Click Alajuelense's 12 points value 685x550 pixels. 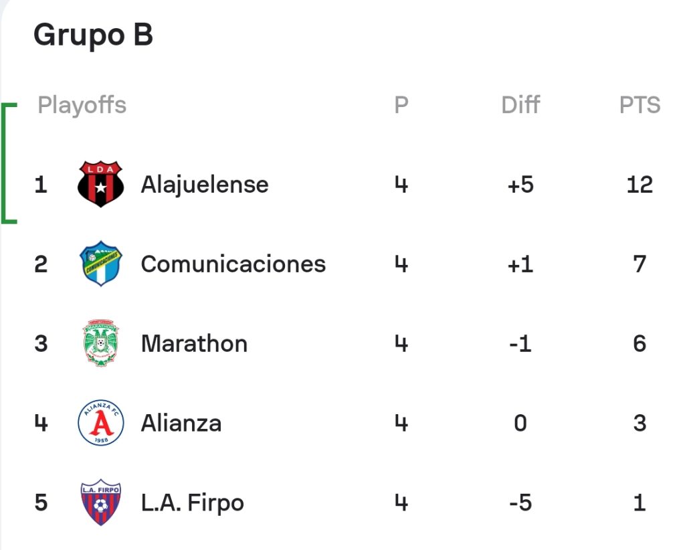640,185
